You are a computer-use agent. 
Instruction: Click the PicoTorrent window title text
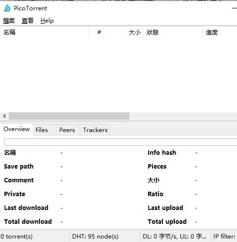click(x=30, y=8)
